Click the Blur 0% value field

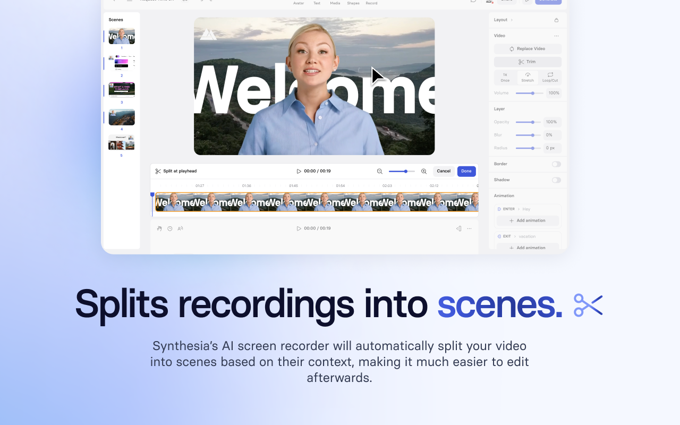pyautogui.click(x=552, y=135)
